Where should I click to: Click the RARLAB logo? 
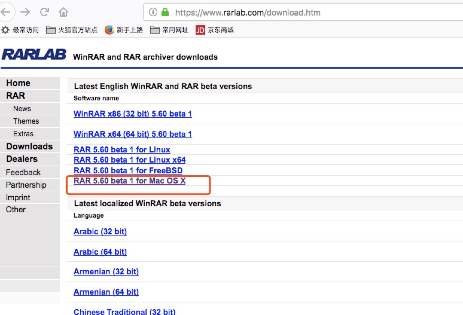click(34, 55)
